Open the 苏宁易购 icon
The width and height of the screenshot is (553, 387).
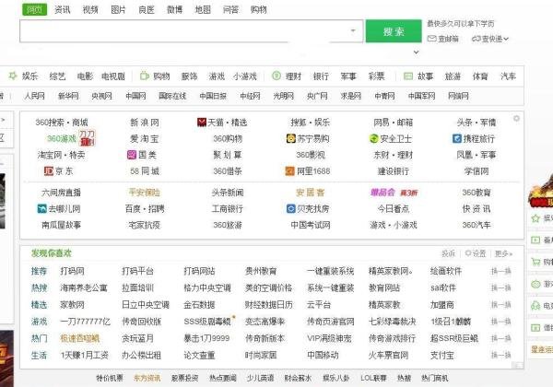tap(291, 138)
